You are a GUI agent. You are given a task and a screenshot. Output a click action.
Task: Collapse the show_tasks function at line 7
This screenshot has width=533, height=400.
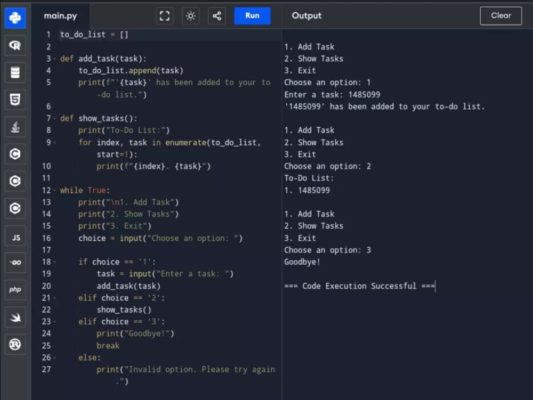coord(54,118)
